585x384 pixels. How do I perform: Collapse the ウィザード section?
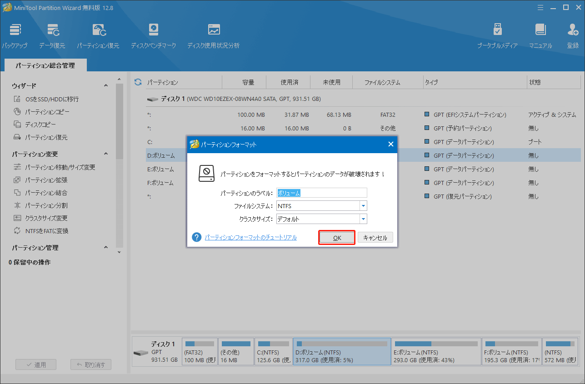coord(106,85)
